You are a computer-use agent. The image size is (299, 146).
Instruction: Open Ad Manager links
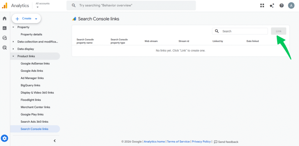coord(32,78)
